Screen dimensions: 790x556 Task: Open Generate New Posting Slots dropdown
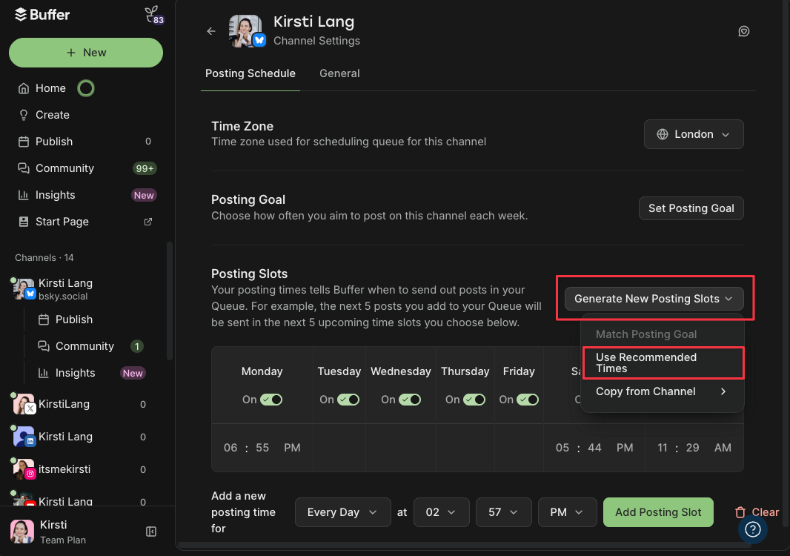pos(654,299)
